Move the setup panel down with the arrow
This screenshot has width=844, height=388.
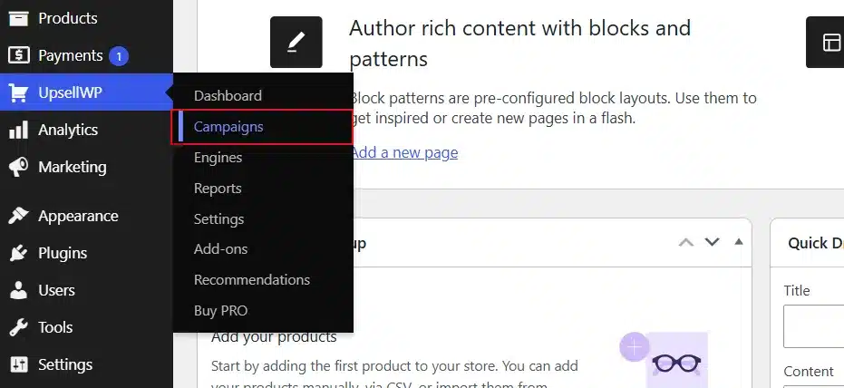713,242
